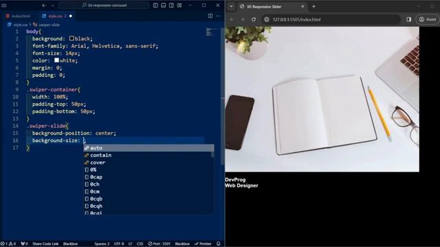The height and width of the screenshot is (247, 440).
Task: Toggle bottom panel layout icon
Action: click(164, 5)
